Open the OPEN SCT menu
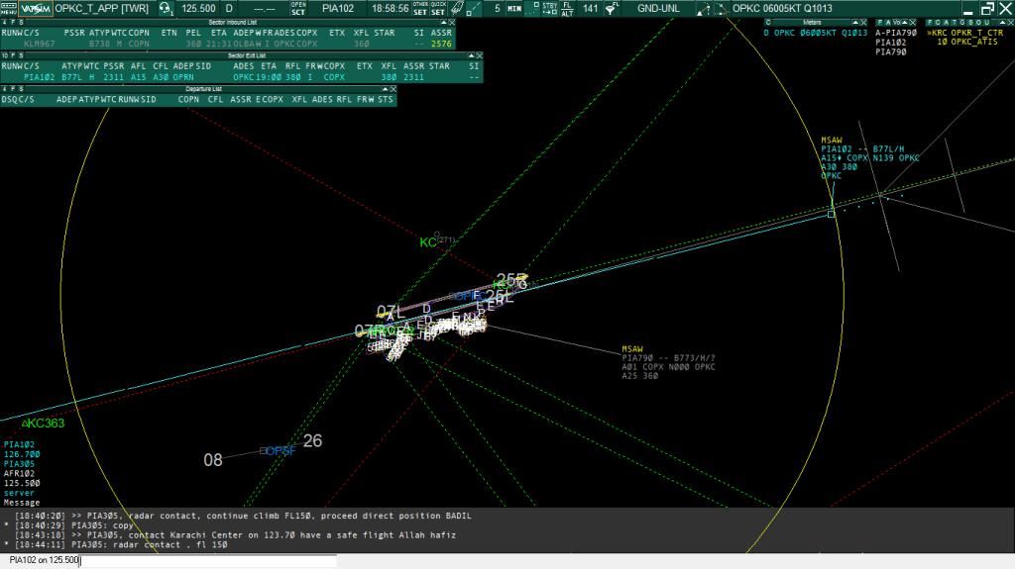The width and height of the screenshot is (1015, 569). (297, 9)
